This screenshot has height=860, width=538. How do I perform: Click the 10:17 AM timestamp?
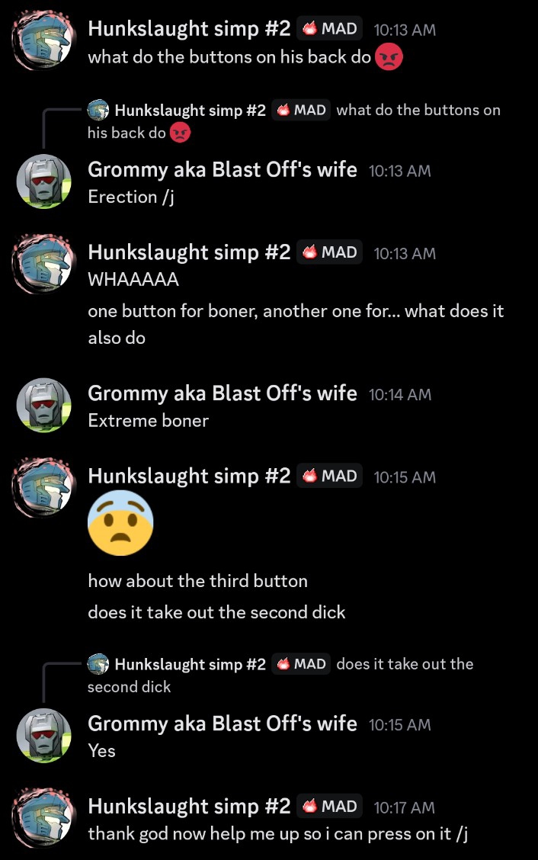404,807
